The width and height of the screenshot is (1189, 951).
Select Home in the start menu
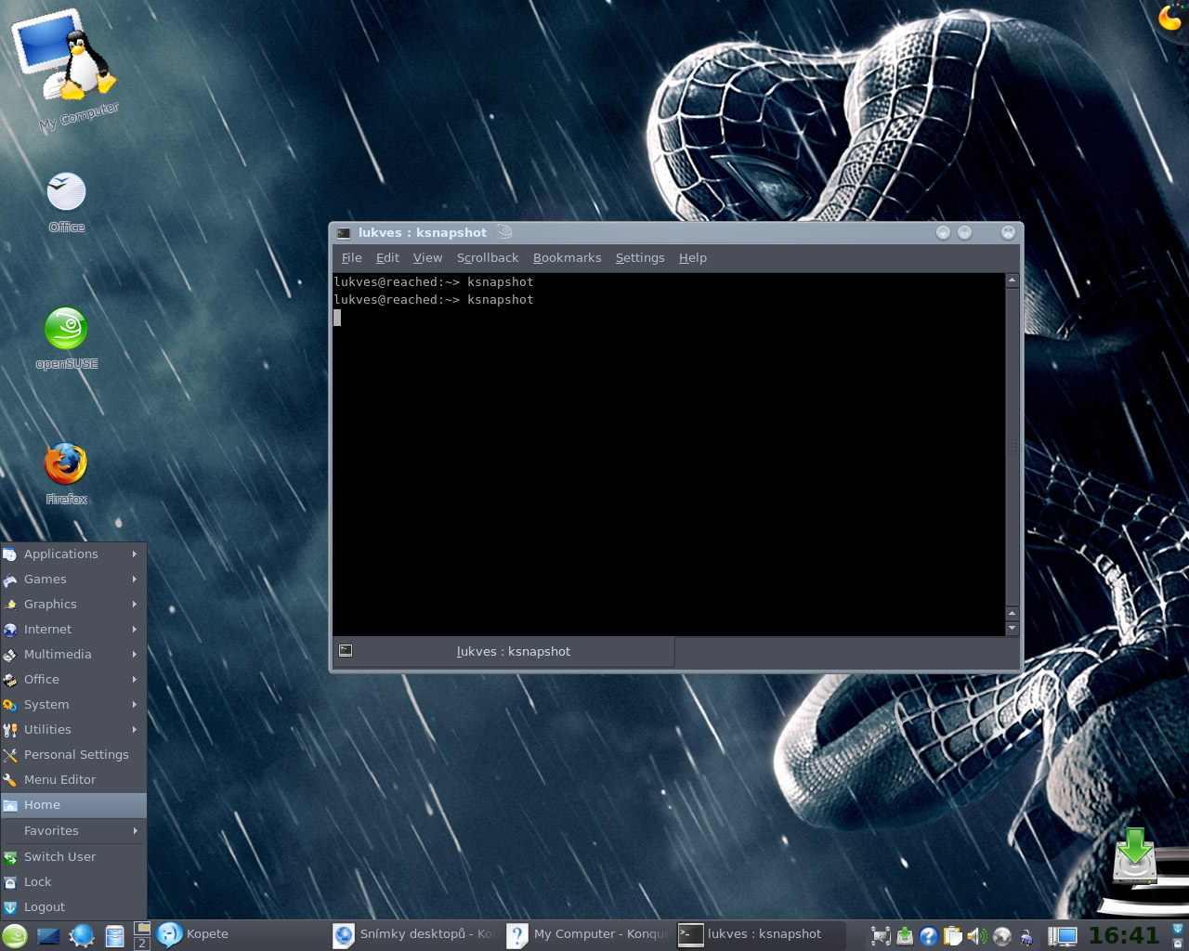73,805
